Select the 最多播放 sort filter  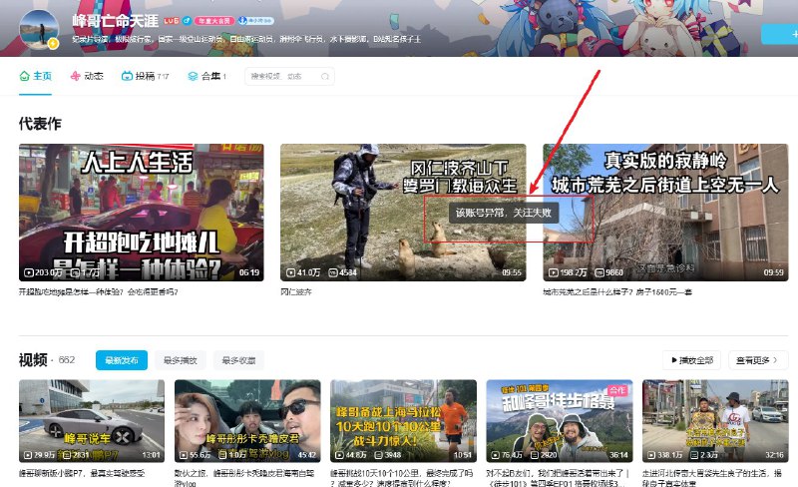pyautogui.click(x=181, y=360)
